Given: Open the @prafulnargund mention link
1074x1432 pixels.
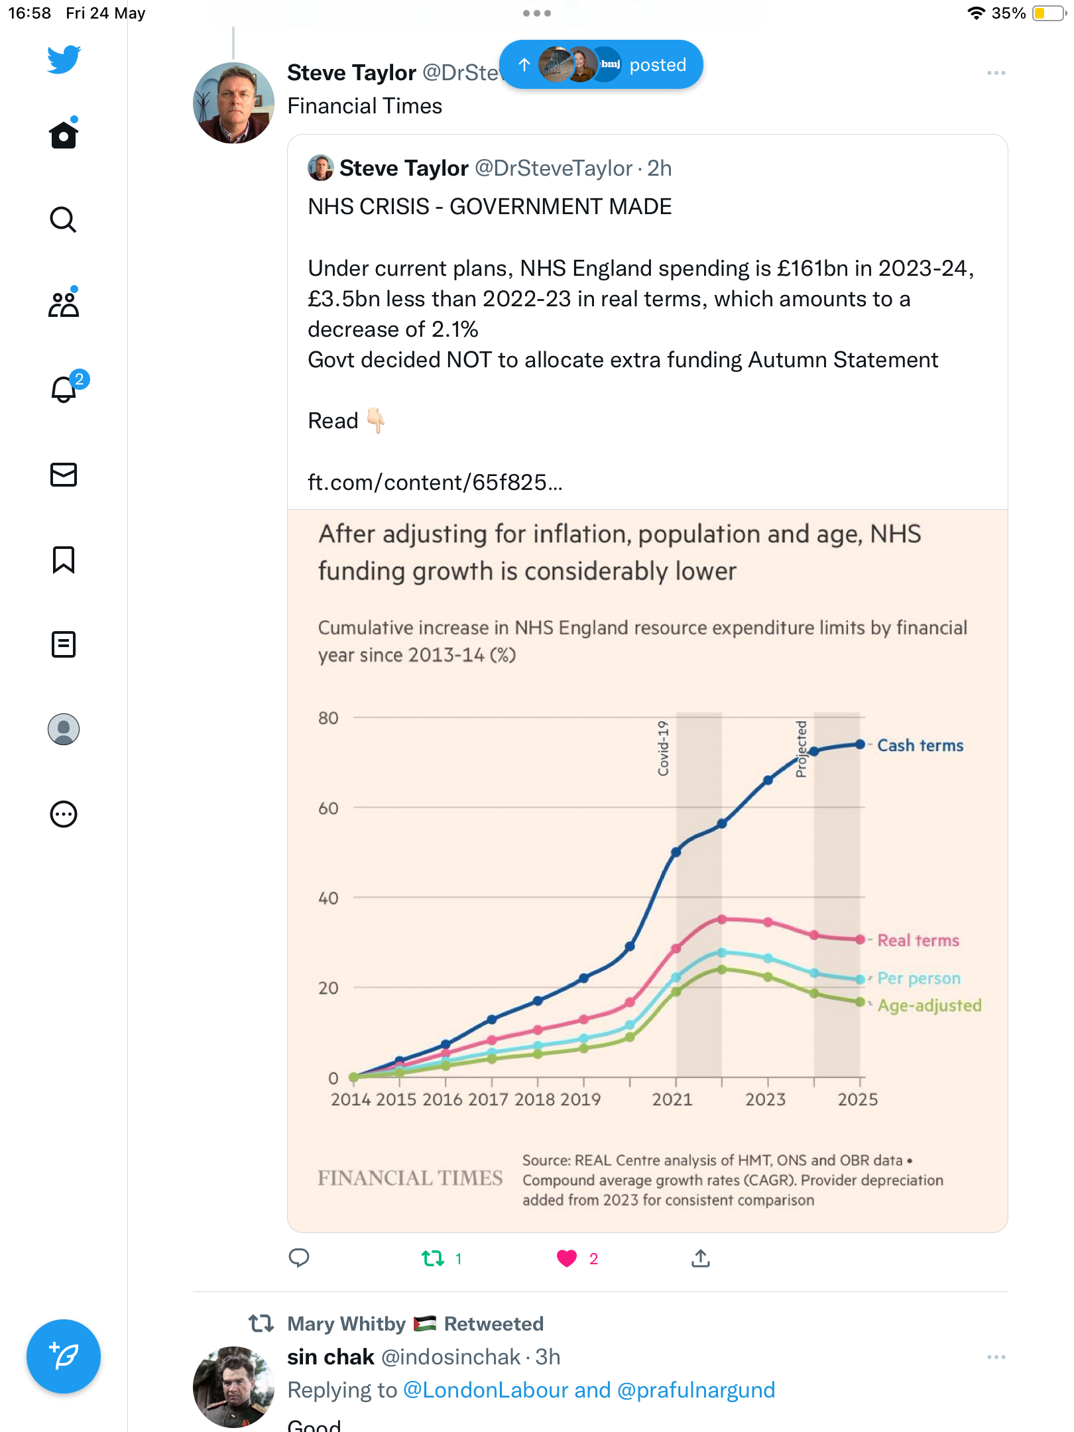Looking at the screenshot, I should 695,1390.
